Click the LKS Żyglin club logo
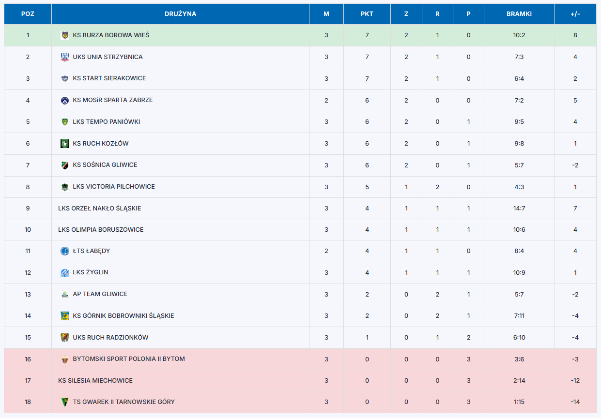This screenshot has width=601, height=418. [64, 273]
